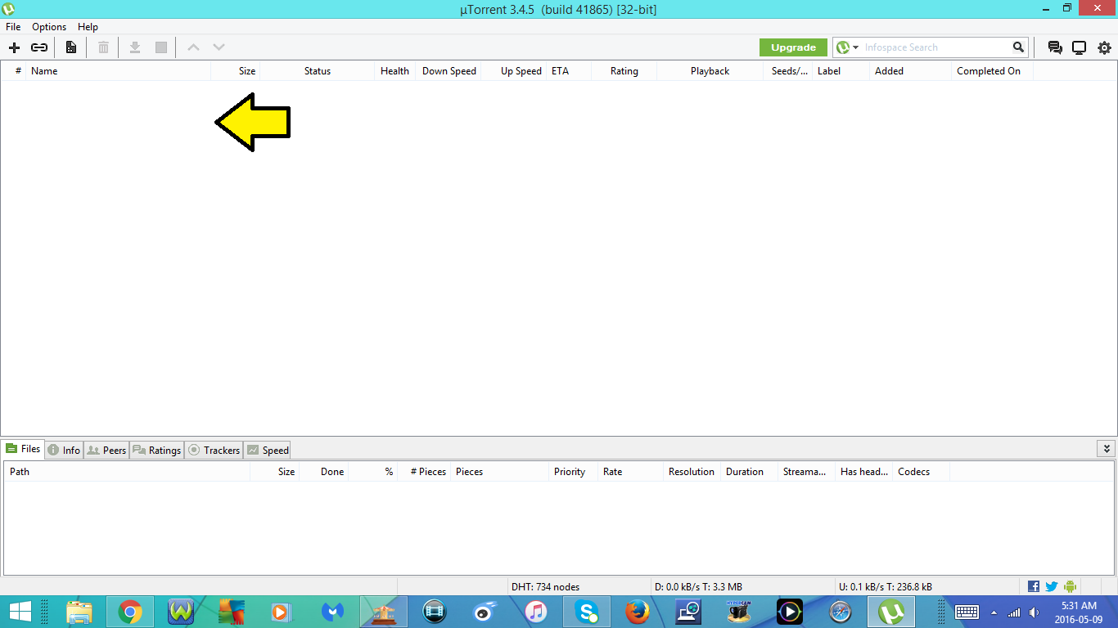Open File Explorer from the taskbar
1118x628 pixels.
pos(79,612)
